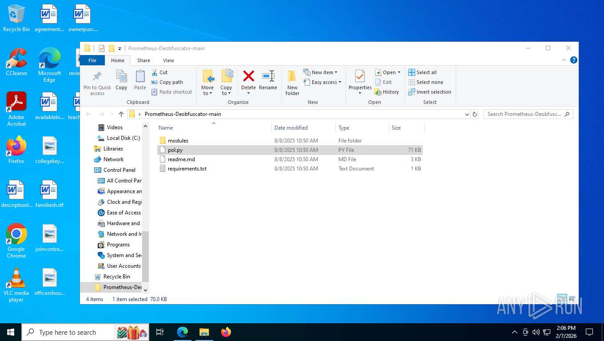Switch to the Home ribbon tab
The height and width of the screenshot is (341, 604).
[118, 60]
